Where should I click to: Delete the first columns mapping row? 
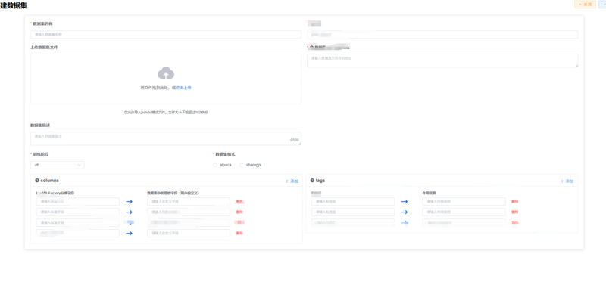[x=239, y=201]
